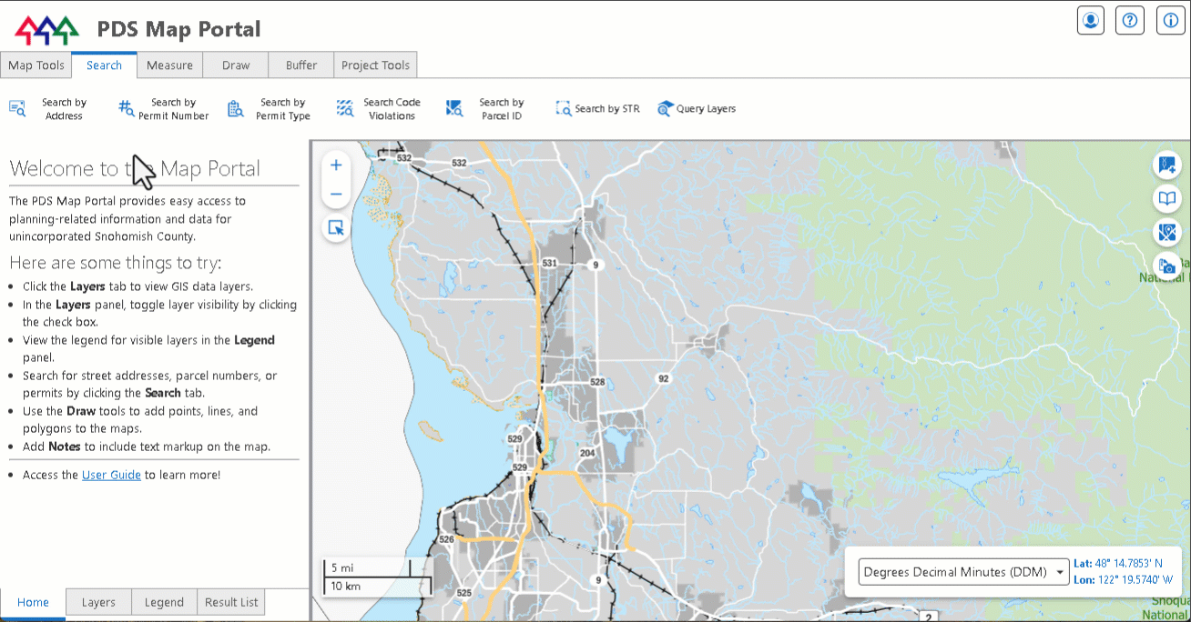Screen dimensions: 1191x622
Task: Launch Search by Address tool
Action: pyautogui.click(x=48, y=109)
